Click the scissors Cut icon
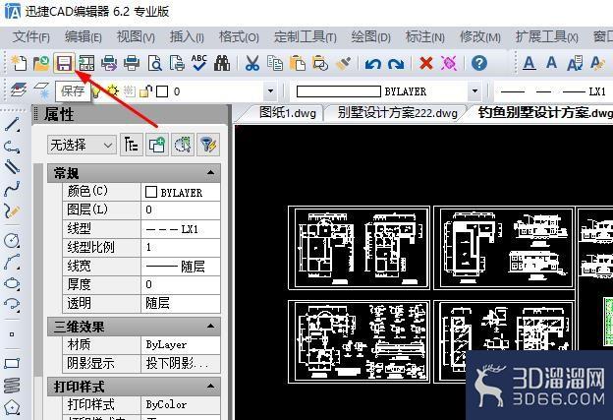 tap(252, 63)
